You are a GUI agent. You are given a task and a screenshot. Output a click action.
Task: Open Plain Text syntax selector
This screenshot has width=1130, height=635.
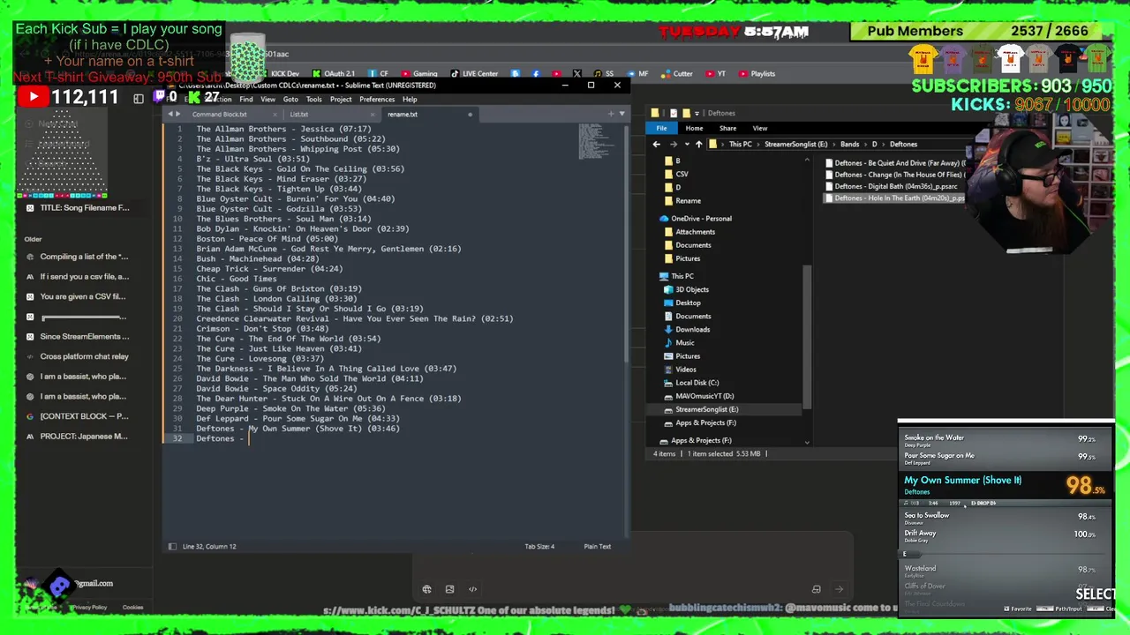(x=597, y=547)
